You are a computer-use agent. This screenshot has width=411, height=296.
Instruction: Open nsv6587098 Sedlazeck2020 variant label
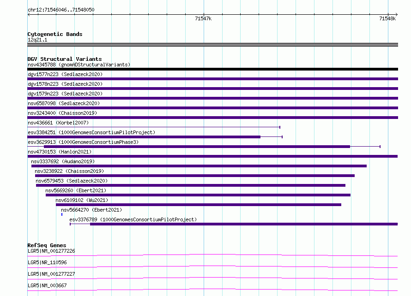tap(64, 103)
